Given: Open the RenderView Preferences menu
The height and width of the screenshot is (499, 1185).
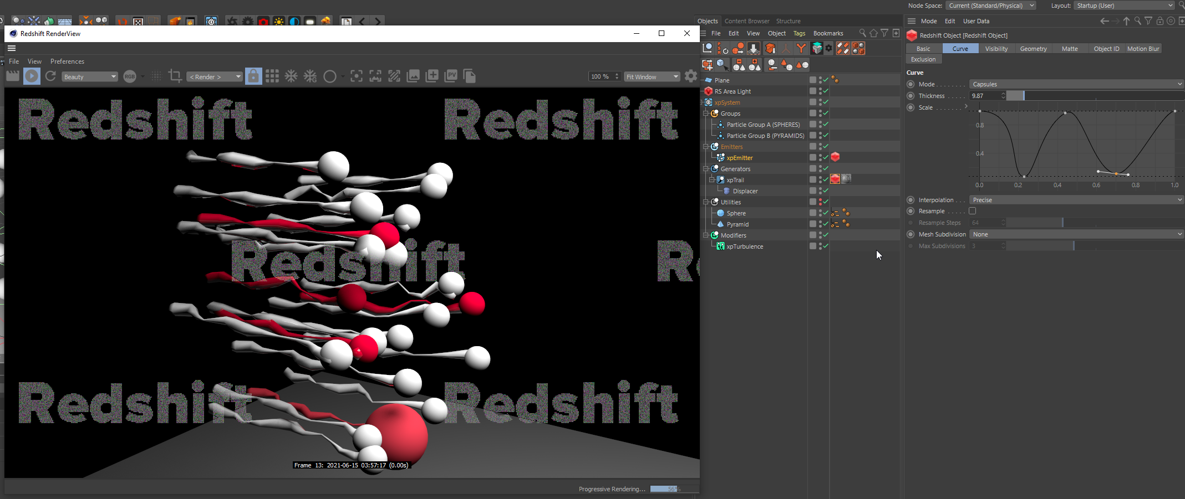Looking at the screenshot, I should (x=67, y=61).
